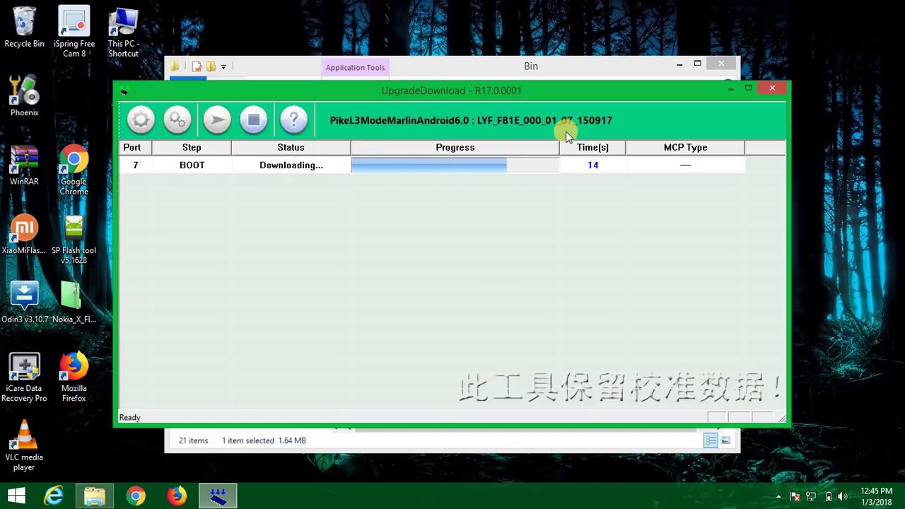Select Google Chrome desktop icon

tap(74, 170)
